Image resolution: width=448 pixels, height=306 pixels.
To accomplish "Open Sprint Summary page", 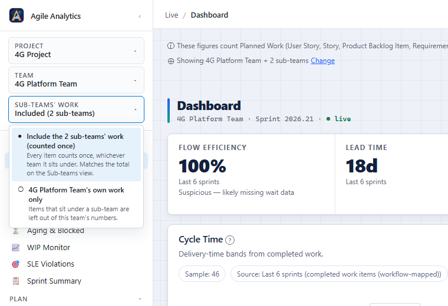I will (54, 281).
